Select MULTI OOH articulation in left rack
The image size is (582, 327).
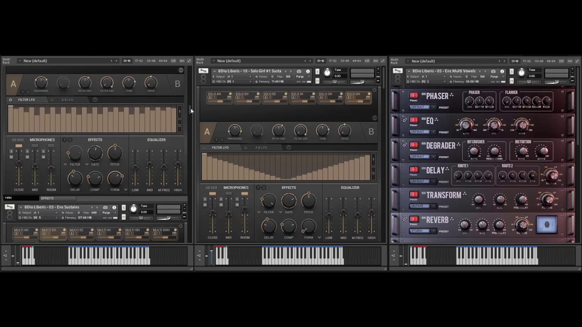[x=165, y=233]
